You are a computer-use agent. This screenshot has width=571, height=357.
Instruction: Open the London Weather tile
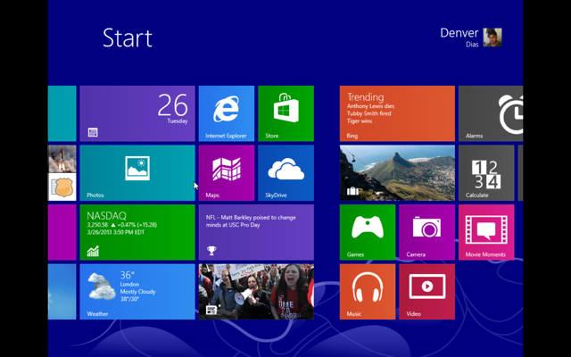coord(137,292)
